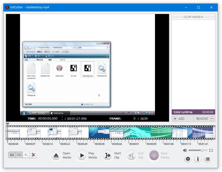Screen dimensions: 222x172
Task: Click the minus icon beside REMOVE
Action: 212,119
